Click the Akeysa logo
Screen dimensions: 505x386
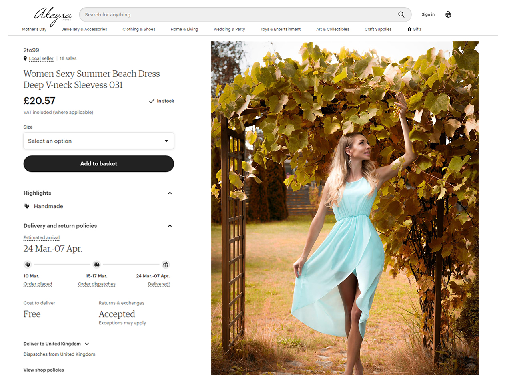coord(53,15)
